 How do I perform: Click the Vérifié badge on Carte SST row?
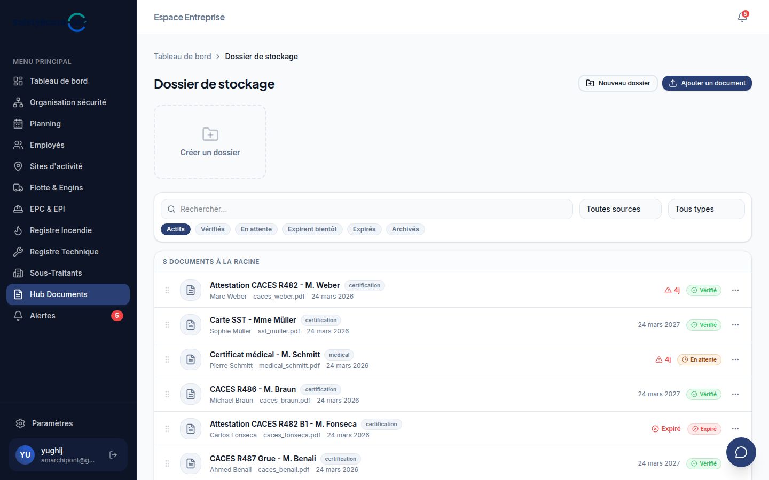coord(704,325)
